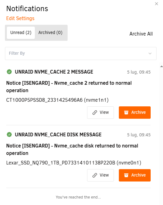Archive the Nvme_cache 2 notification

pyautogui.click(x=135, y=113)
